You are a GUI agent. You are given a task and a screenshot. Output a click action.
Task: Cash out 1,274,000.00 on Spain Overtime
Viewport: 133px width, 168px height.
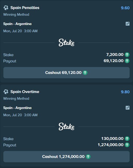click(66, 157)
